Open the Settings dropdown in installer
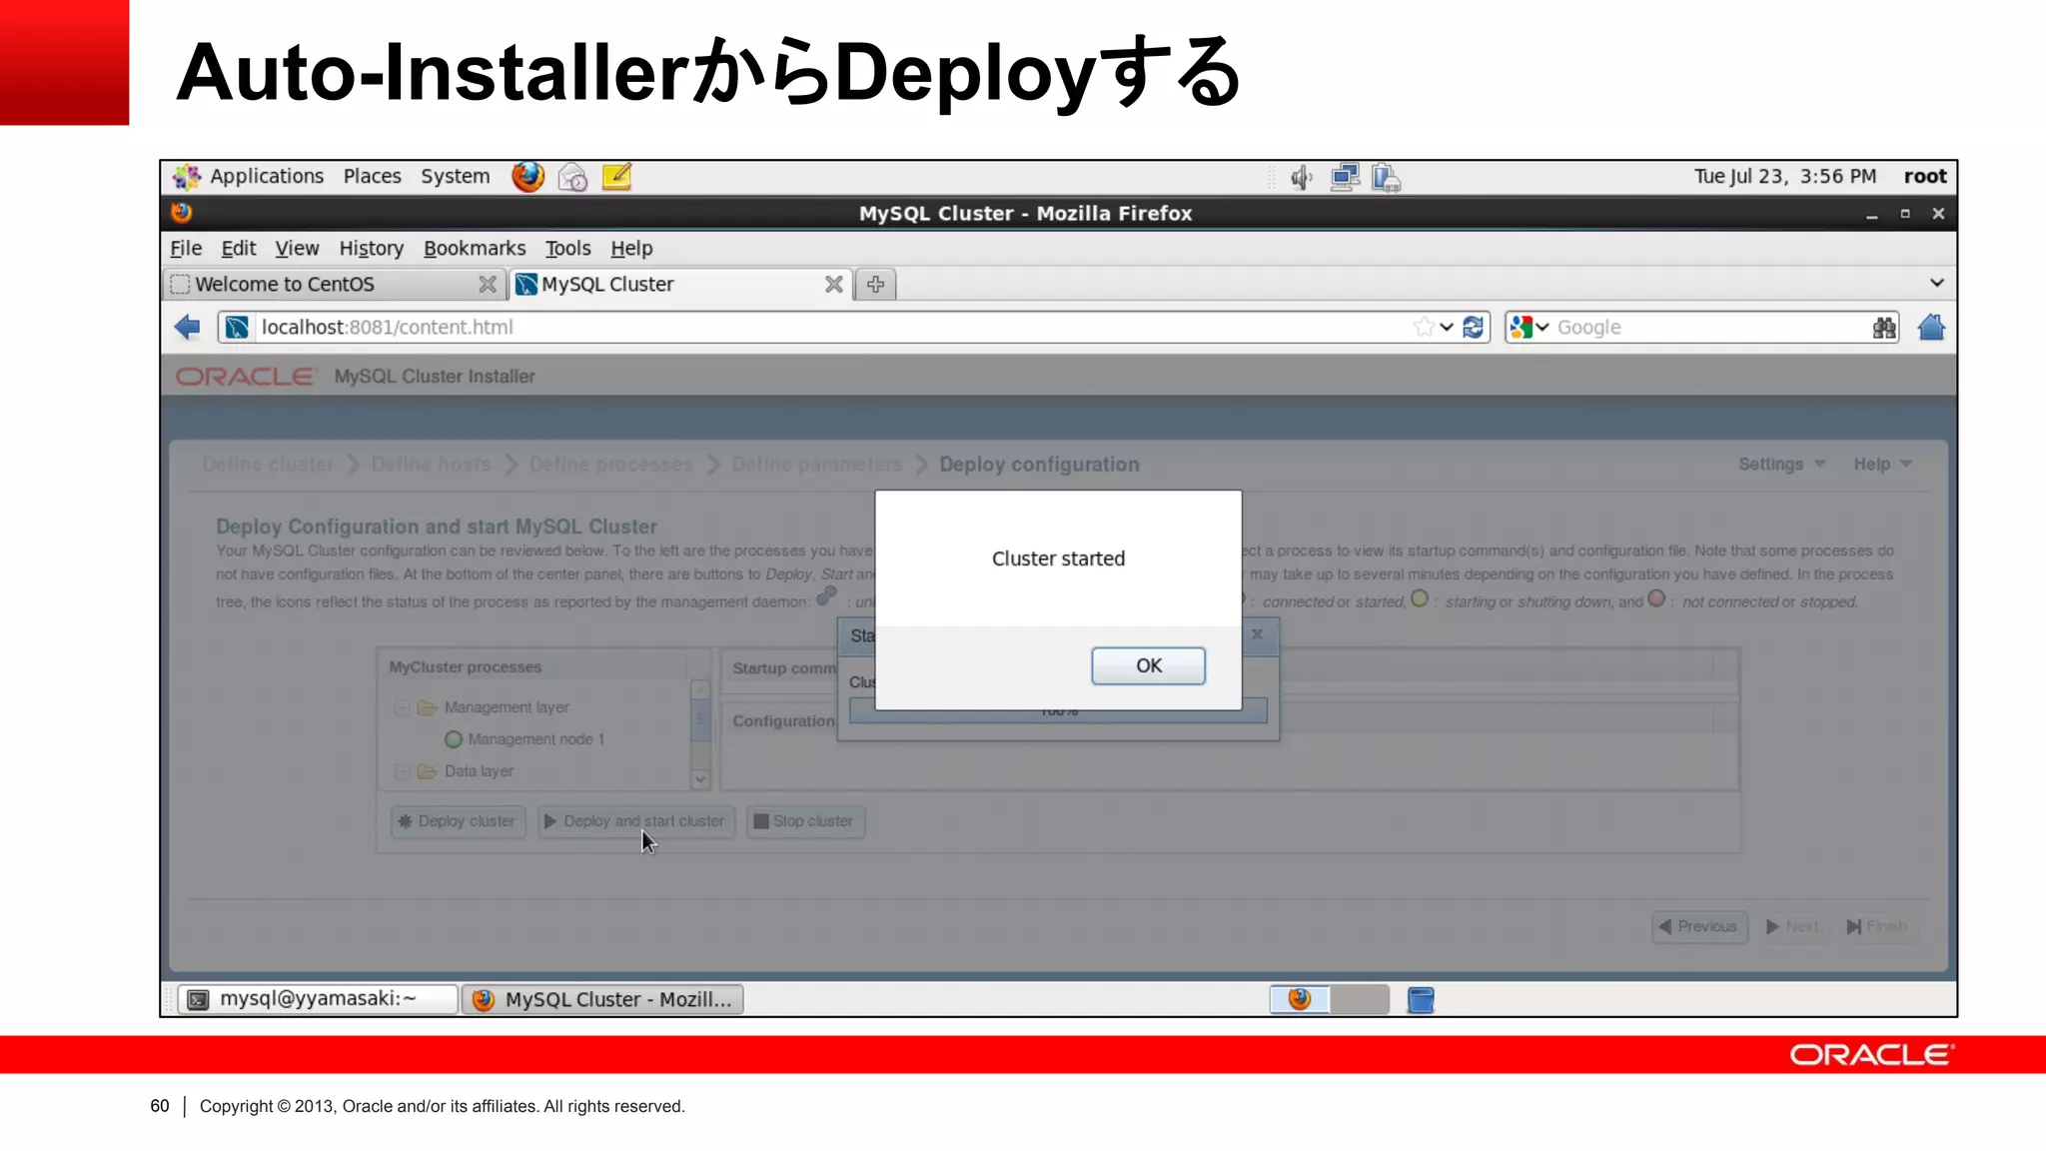 pyautogui.click(x=1781, y=464)
